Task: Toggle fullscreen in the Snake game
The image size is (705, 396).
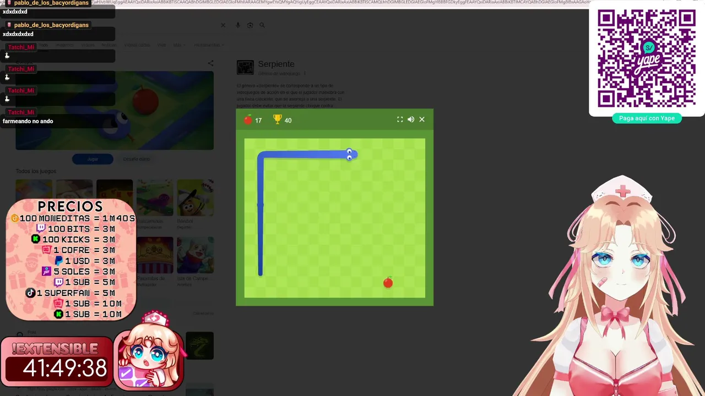Action: click(400, 119)
